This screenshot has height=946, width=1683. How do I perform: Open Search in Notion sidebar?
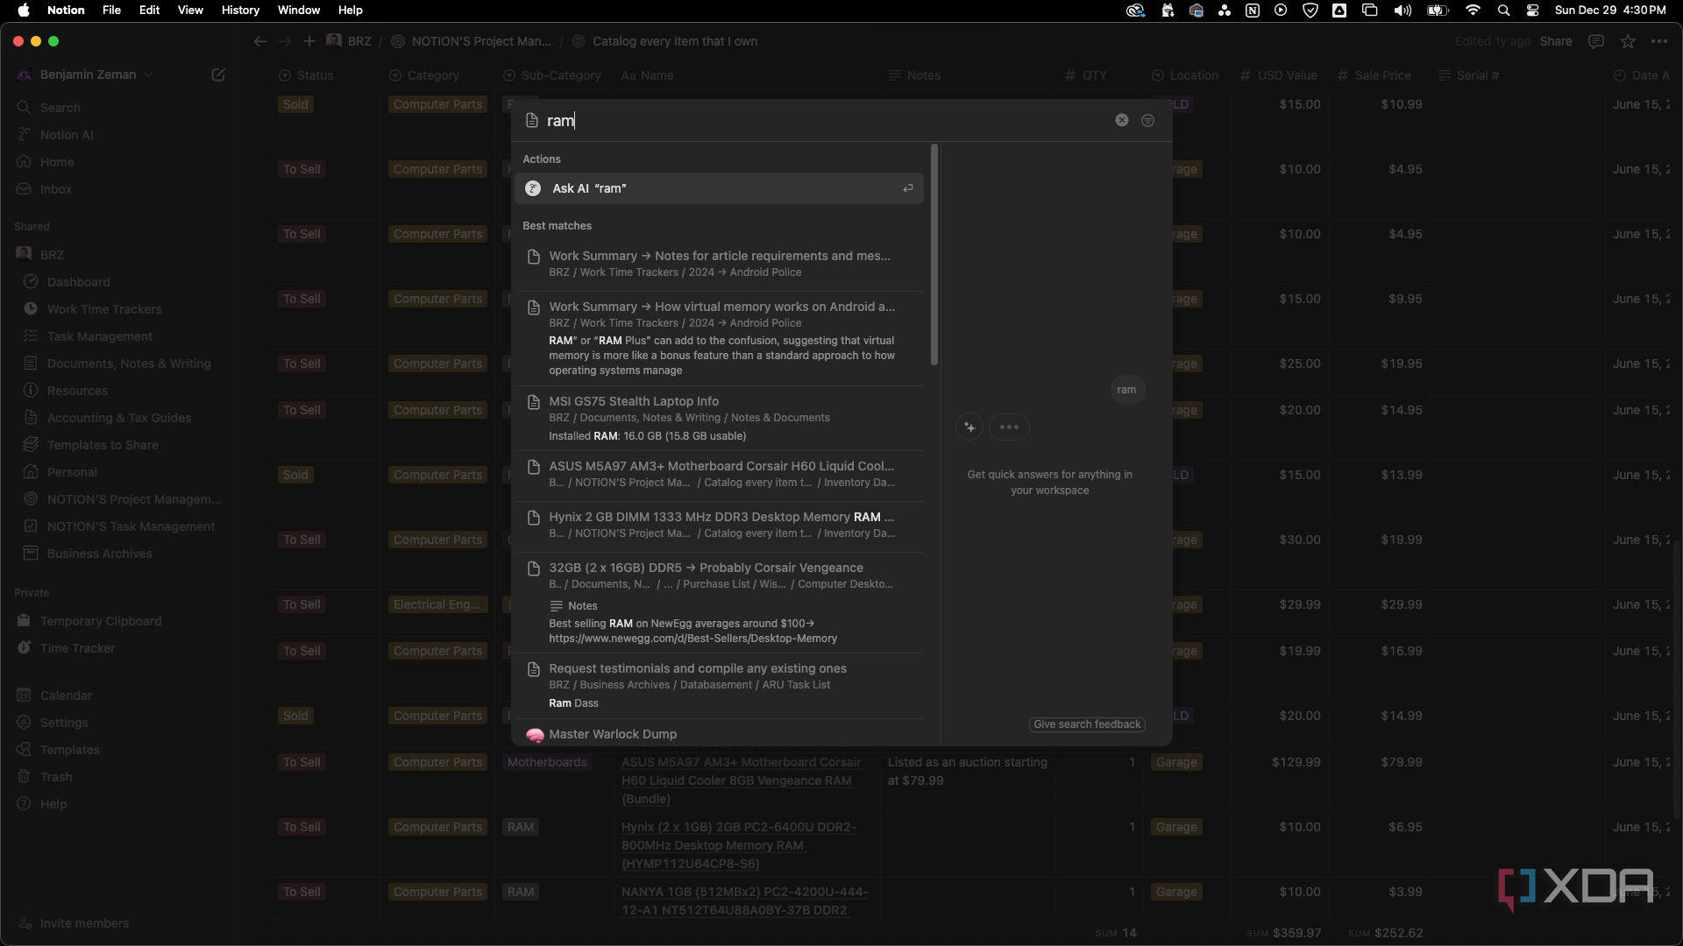point(60,108)
